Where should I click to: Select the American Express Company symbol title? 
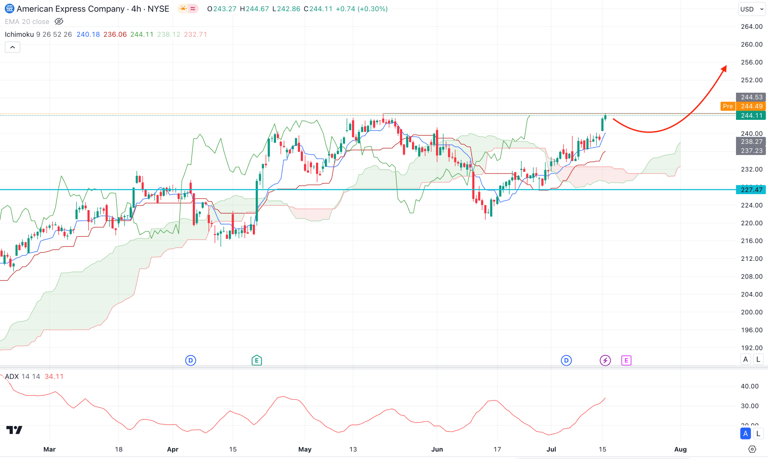(71, 9)
